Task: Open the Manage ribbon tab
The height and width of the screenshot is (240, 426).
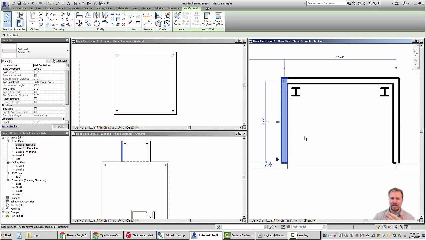Action: point(146,8)
